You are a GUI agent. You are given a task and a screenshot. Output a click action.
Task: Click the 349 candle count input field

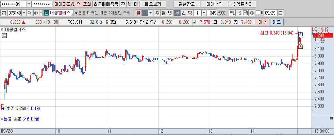[x=212, y=13]
